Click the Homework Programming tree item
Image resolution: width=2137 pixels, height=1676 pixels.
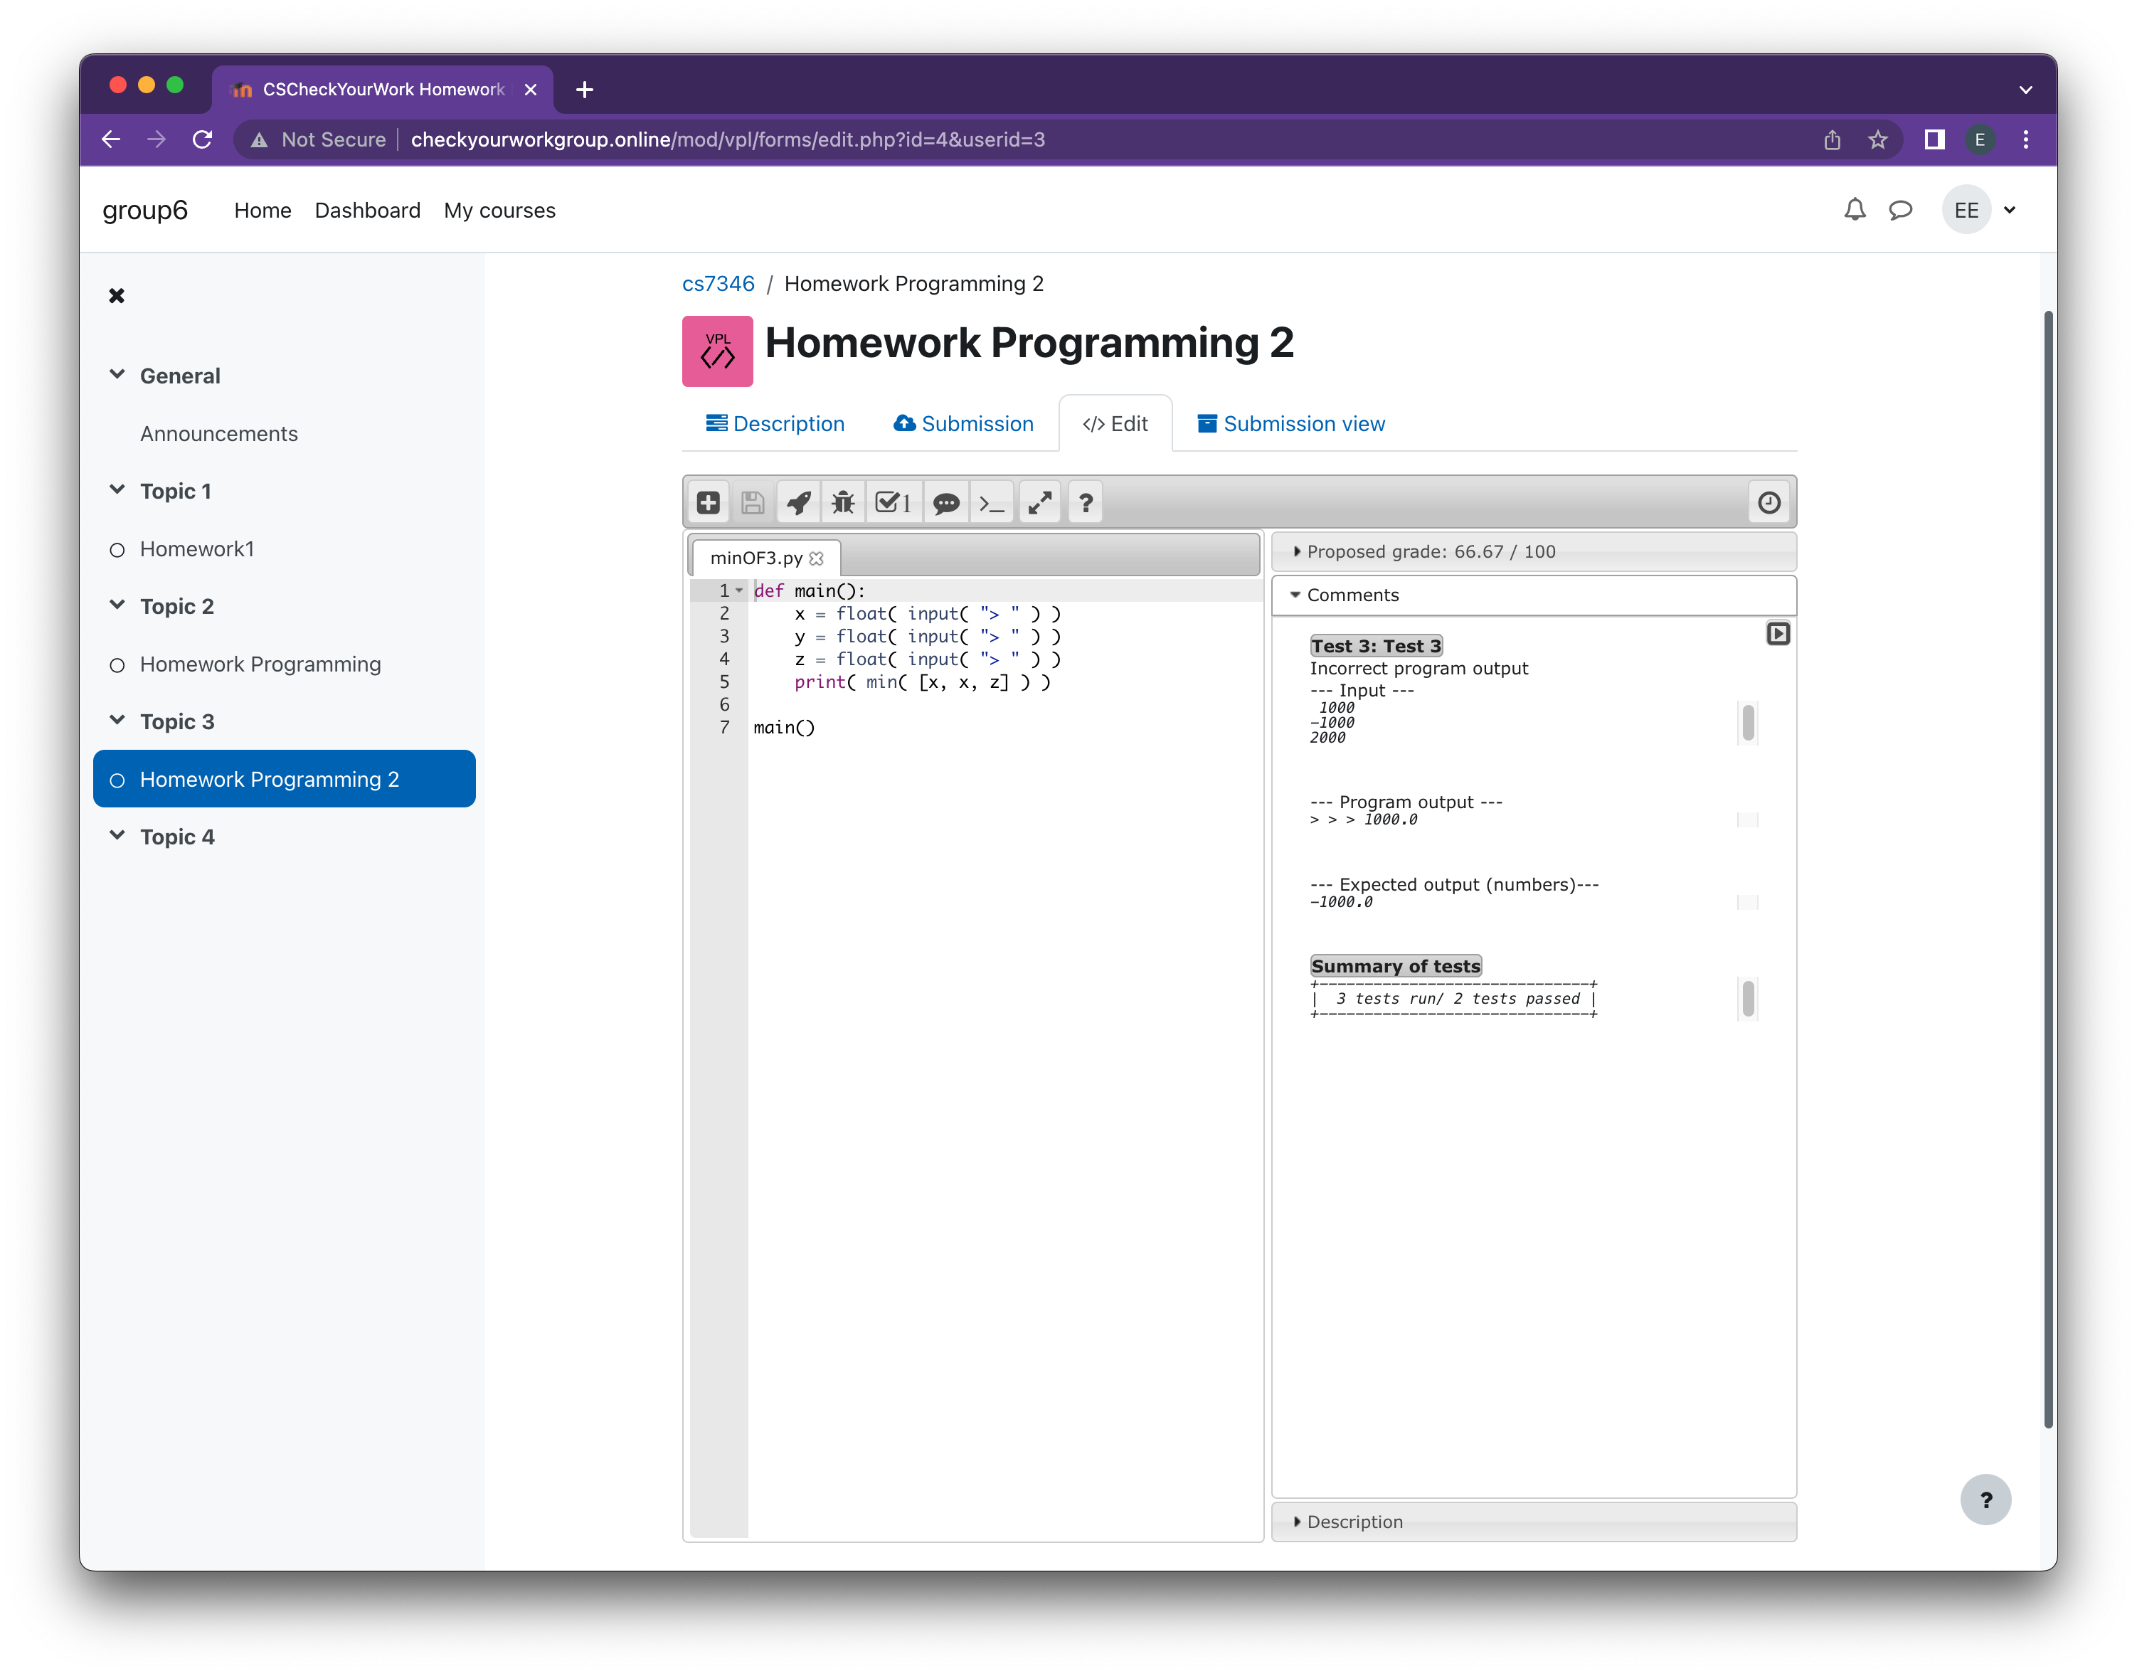click(x=262, y=663)
